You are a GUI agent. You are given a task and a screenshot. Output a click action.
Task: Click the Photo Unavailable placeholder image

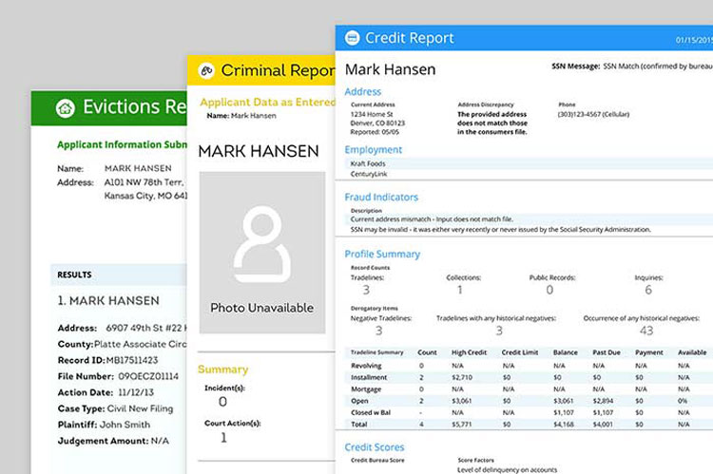pyautogui.click(x=262, y=253)
